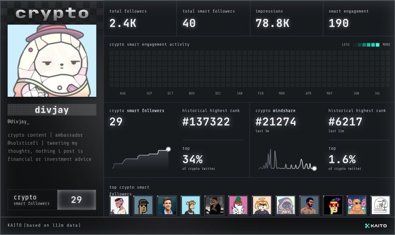The width and height of the screenshot is (395, 235).
Task: Select the top 1.6% of crypto twitter value
Action: click(342, 159)
